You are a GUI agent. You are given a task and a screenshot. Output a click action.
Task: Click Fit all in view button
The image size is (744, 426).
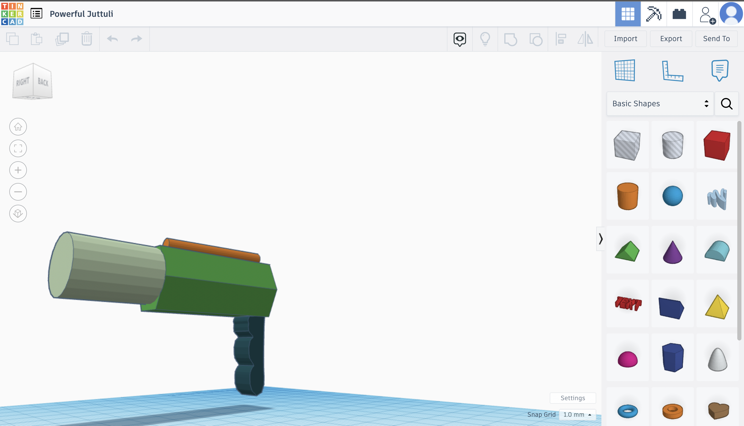point(18,148)
